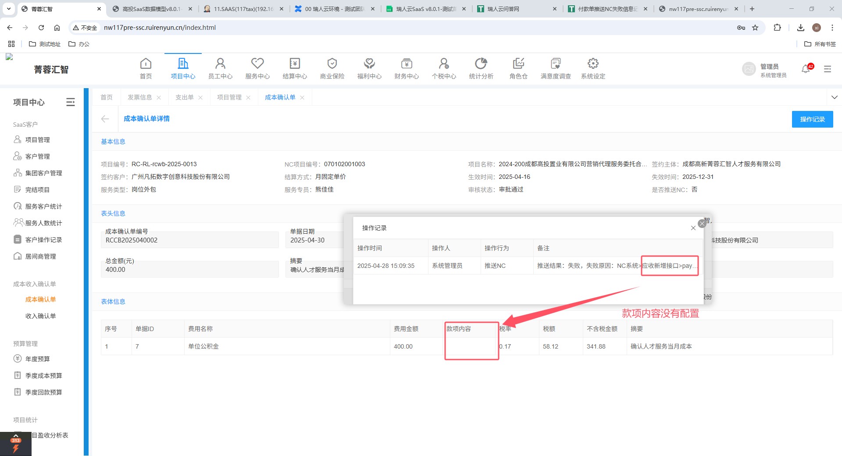Viewport: 842px width, 456px height.
Task: Click the 成本确认单编号 field RCCB2025040002
Action: pyautogui.click(x=190, y=240)
